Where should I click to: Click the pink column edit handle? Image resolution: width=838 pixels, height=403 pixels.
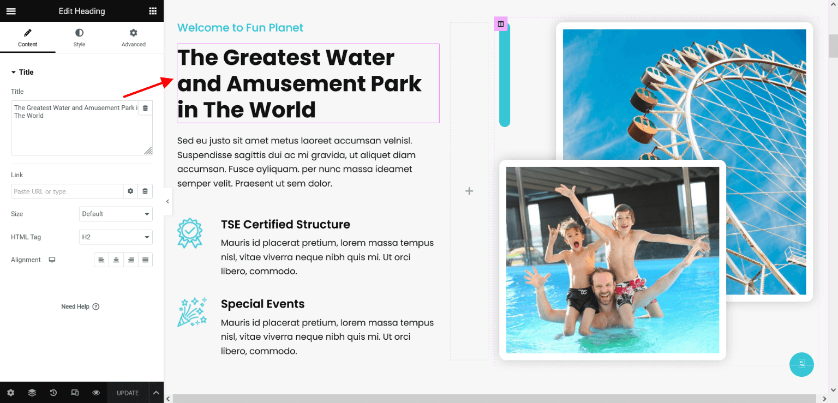(501, 24)
